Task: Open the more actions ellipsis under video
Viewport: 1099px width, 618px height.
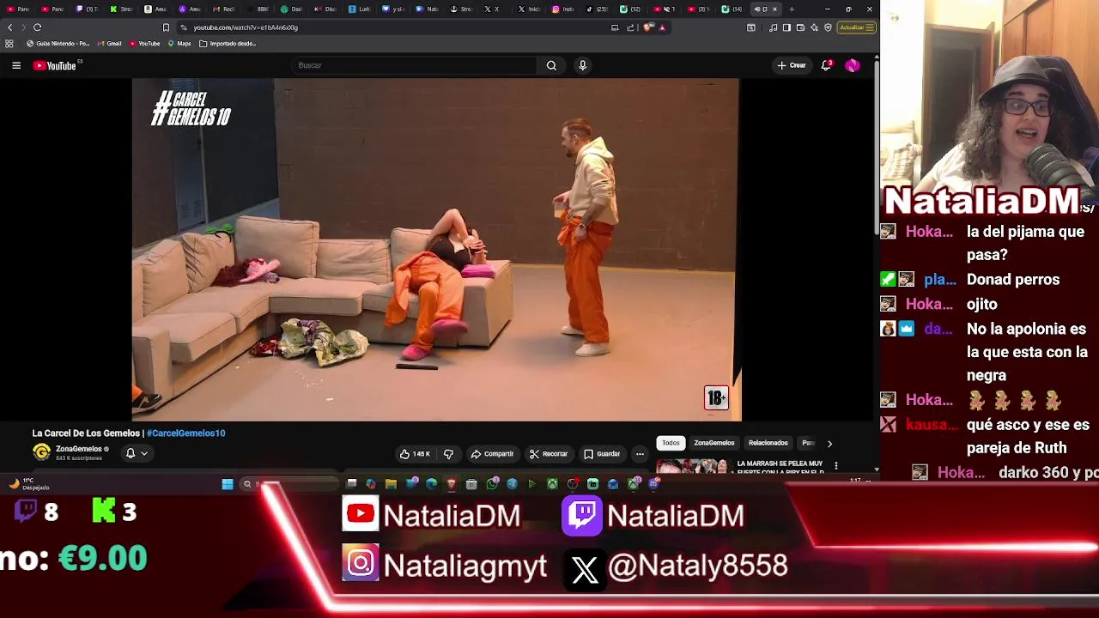Action: [640, 454]
